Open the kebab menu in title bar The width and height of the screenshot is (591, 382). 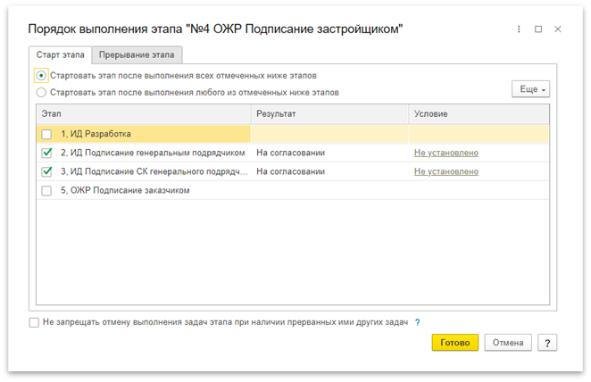(519, 29)
